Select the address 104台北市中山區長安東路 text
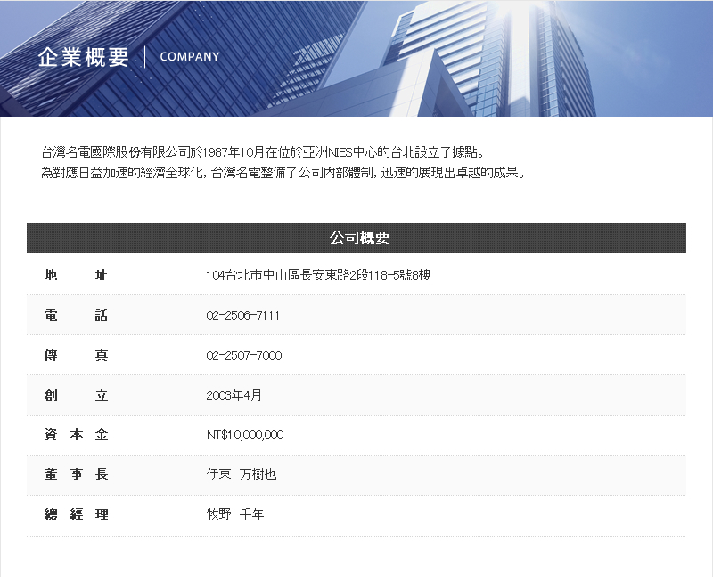The width and height of the screenshot is (713, 577). coord(318,276)
